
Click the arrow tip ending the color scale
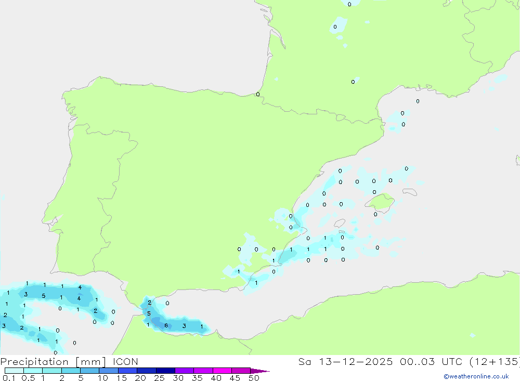[x=261, y=371]
